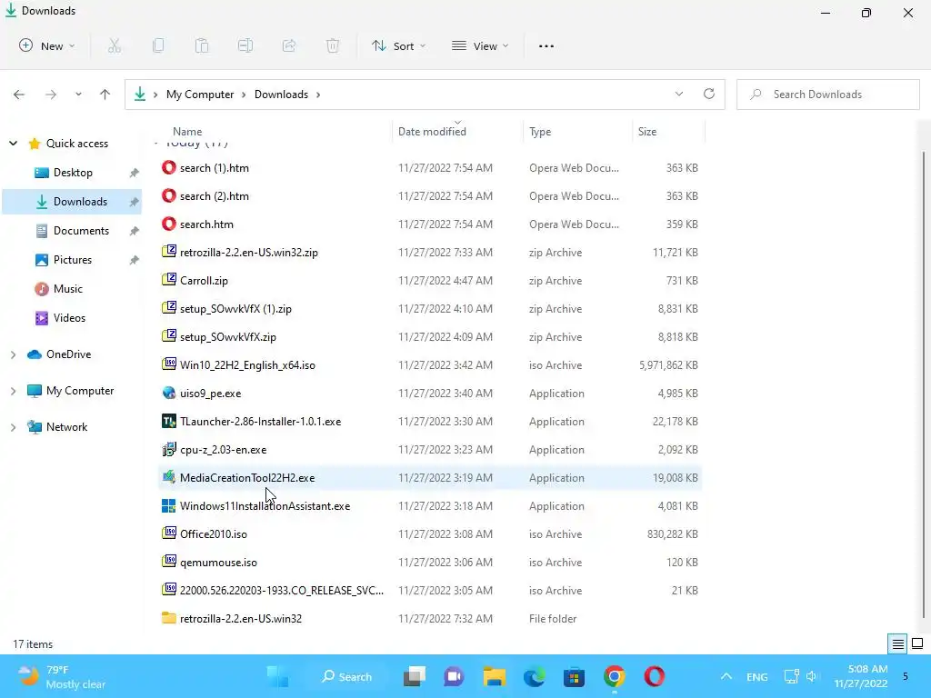Image resolution: width=931 pixels, height=698 pixels.
Task: Sort by the Type column header
Action: pos(577,131)
